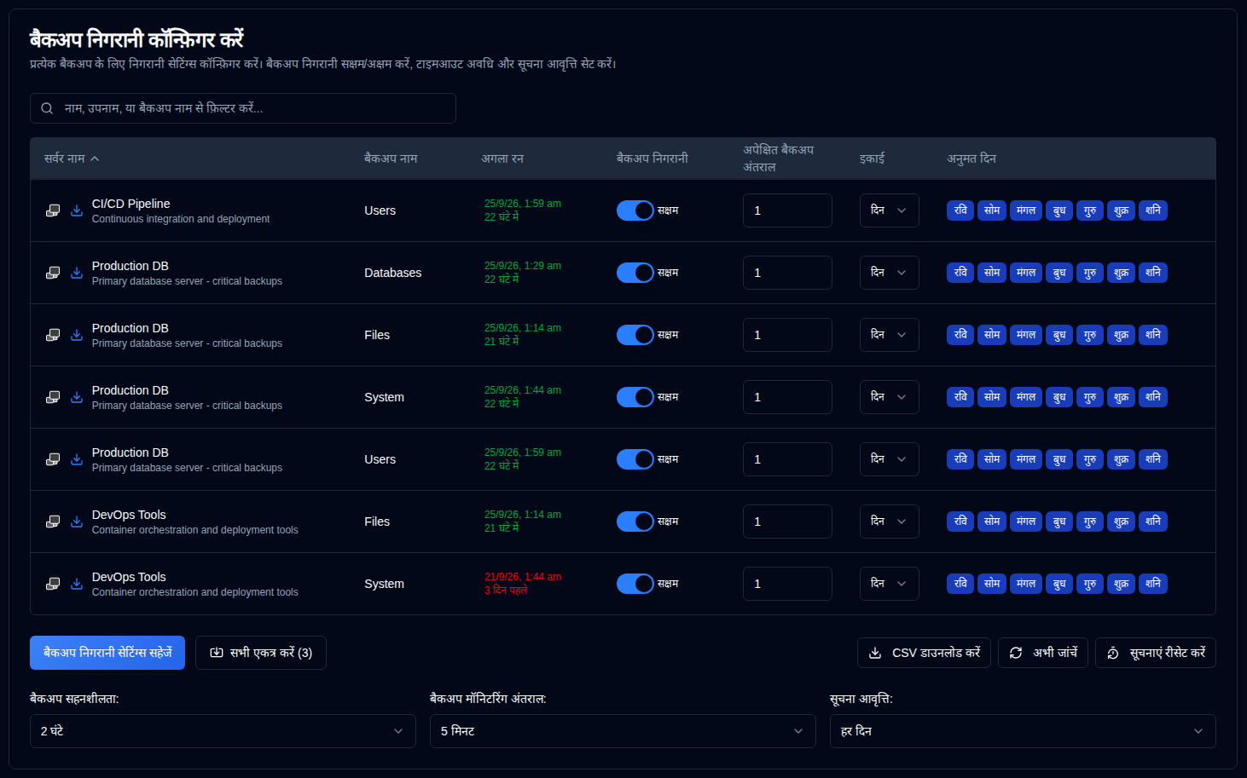Image resolution: width=1247 pixels, height=778 pixels.
Task: Toggle शनि day chip in DevOps Tools System row
Action: [1153, 584]
